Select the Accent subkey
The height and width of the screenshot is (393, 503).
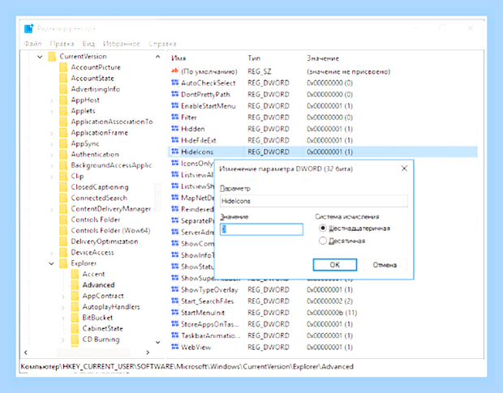(93, 274)
